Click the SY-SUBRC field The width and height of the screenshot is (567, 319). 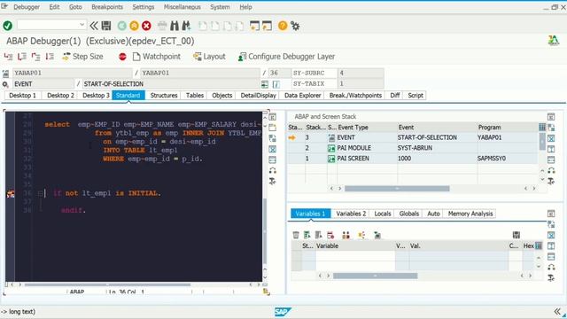coord(314,73)
